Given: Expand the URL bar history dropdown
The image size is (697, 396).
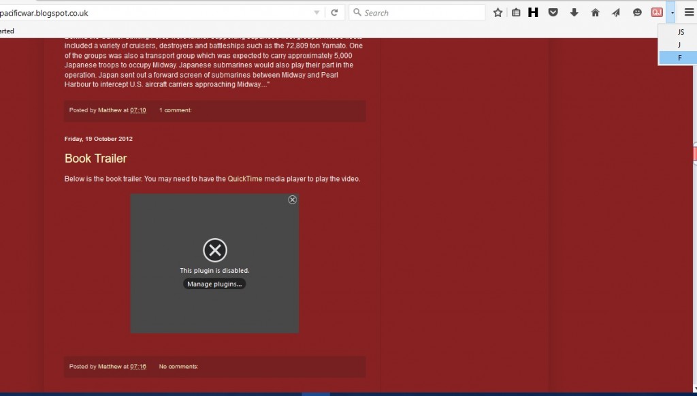Looking at the screenshot, I should click(x=317, y=12).
